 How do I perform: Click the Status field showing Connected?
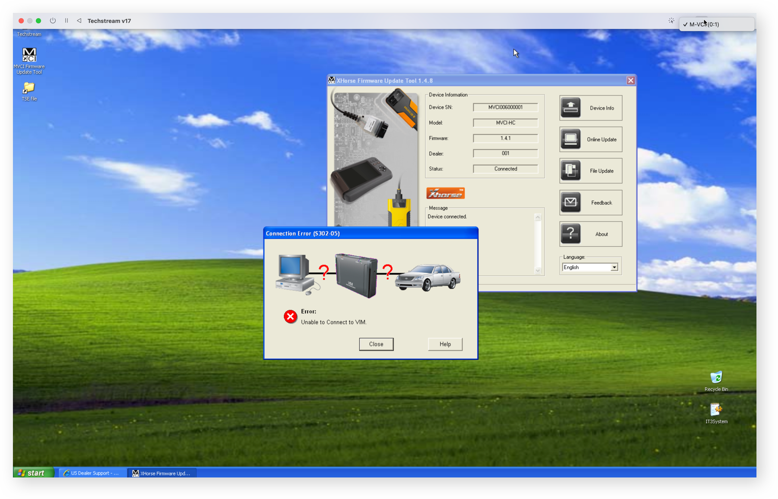pyautogui.click(x=505, y=169)
